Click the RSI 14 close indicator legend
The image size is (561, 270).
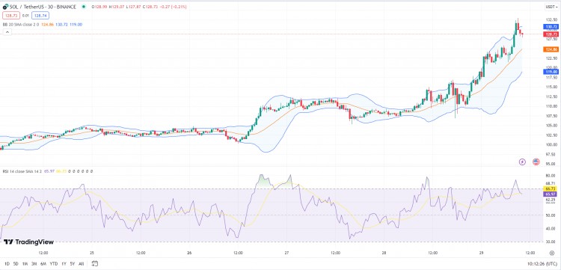(22, 171)
